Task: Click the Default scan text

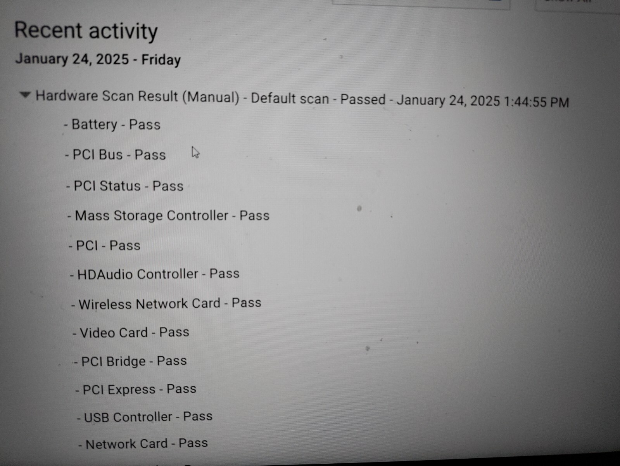Action: pyautogui.click(x=290, y=98)
